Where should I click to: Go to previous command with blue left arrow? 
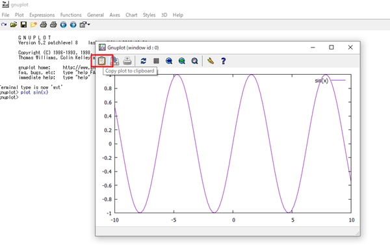63,25
